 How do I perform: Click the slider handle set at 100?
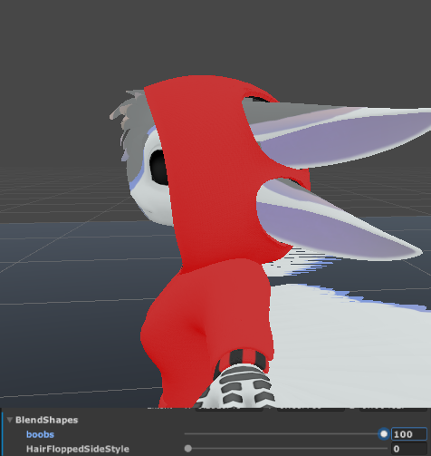click(384, 434)
